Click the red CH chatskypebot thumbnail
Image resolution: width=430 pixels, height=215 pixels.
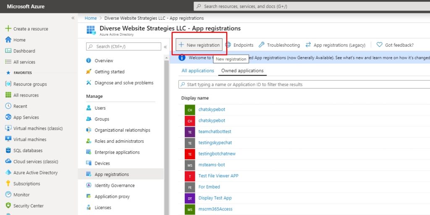tap(190, 121)
